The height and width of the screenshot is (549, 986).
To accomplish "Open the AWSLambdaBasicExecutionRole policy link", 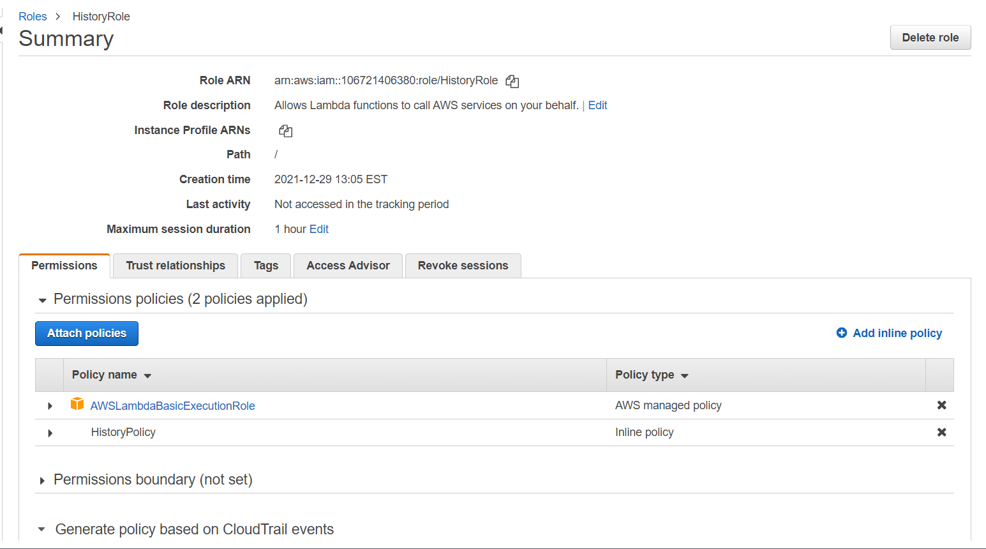I will pyautogui.click(x=172, y=405).
